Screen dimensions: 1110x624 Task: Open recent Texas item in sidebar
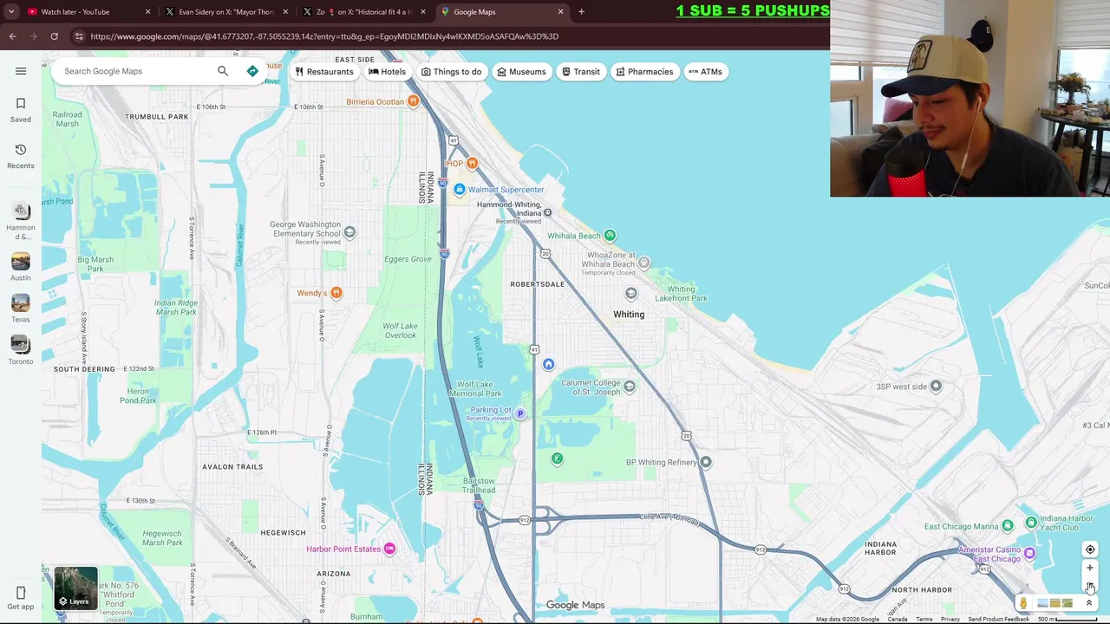(21, 309)
